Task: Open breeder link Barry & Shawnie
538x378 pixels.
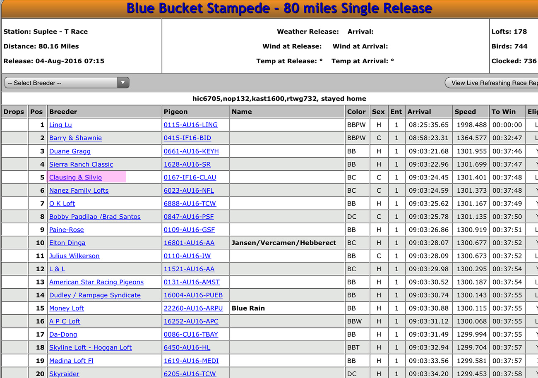Action: click(x=75, y=138)
